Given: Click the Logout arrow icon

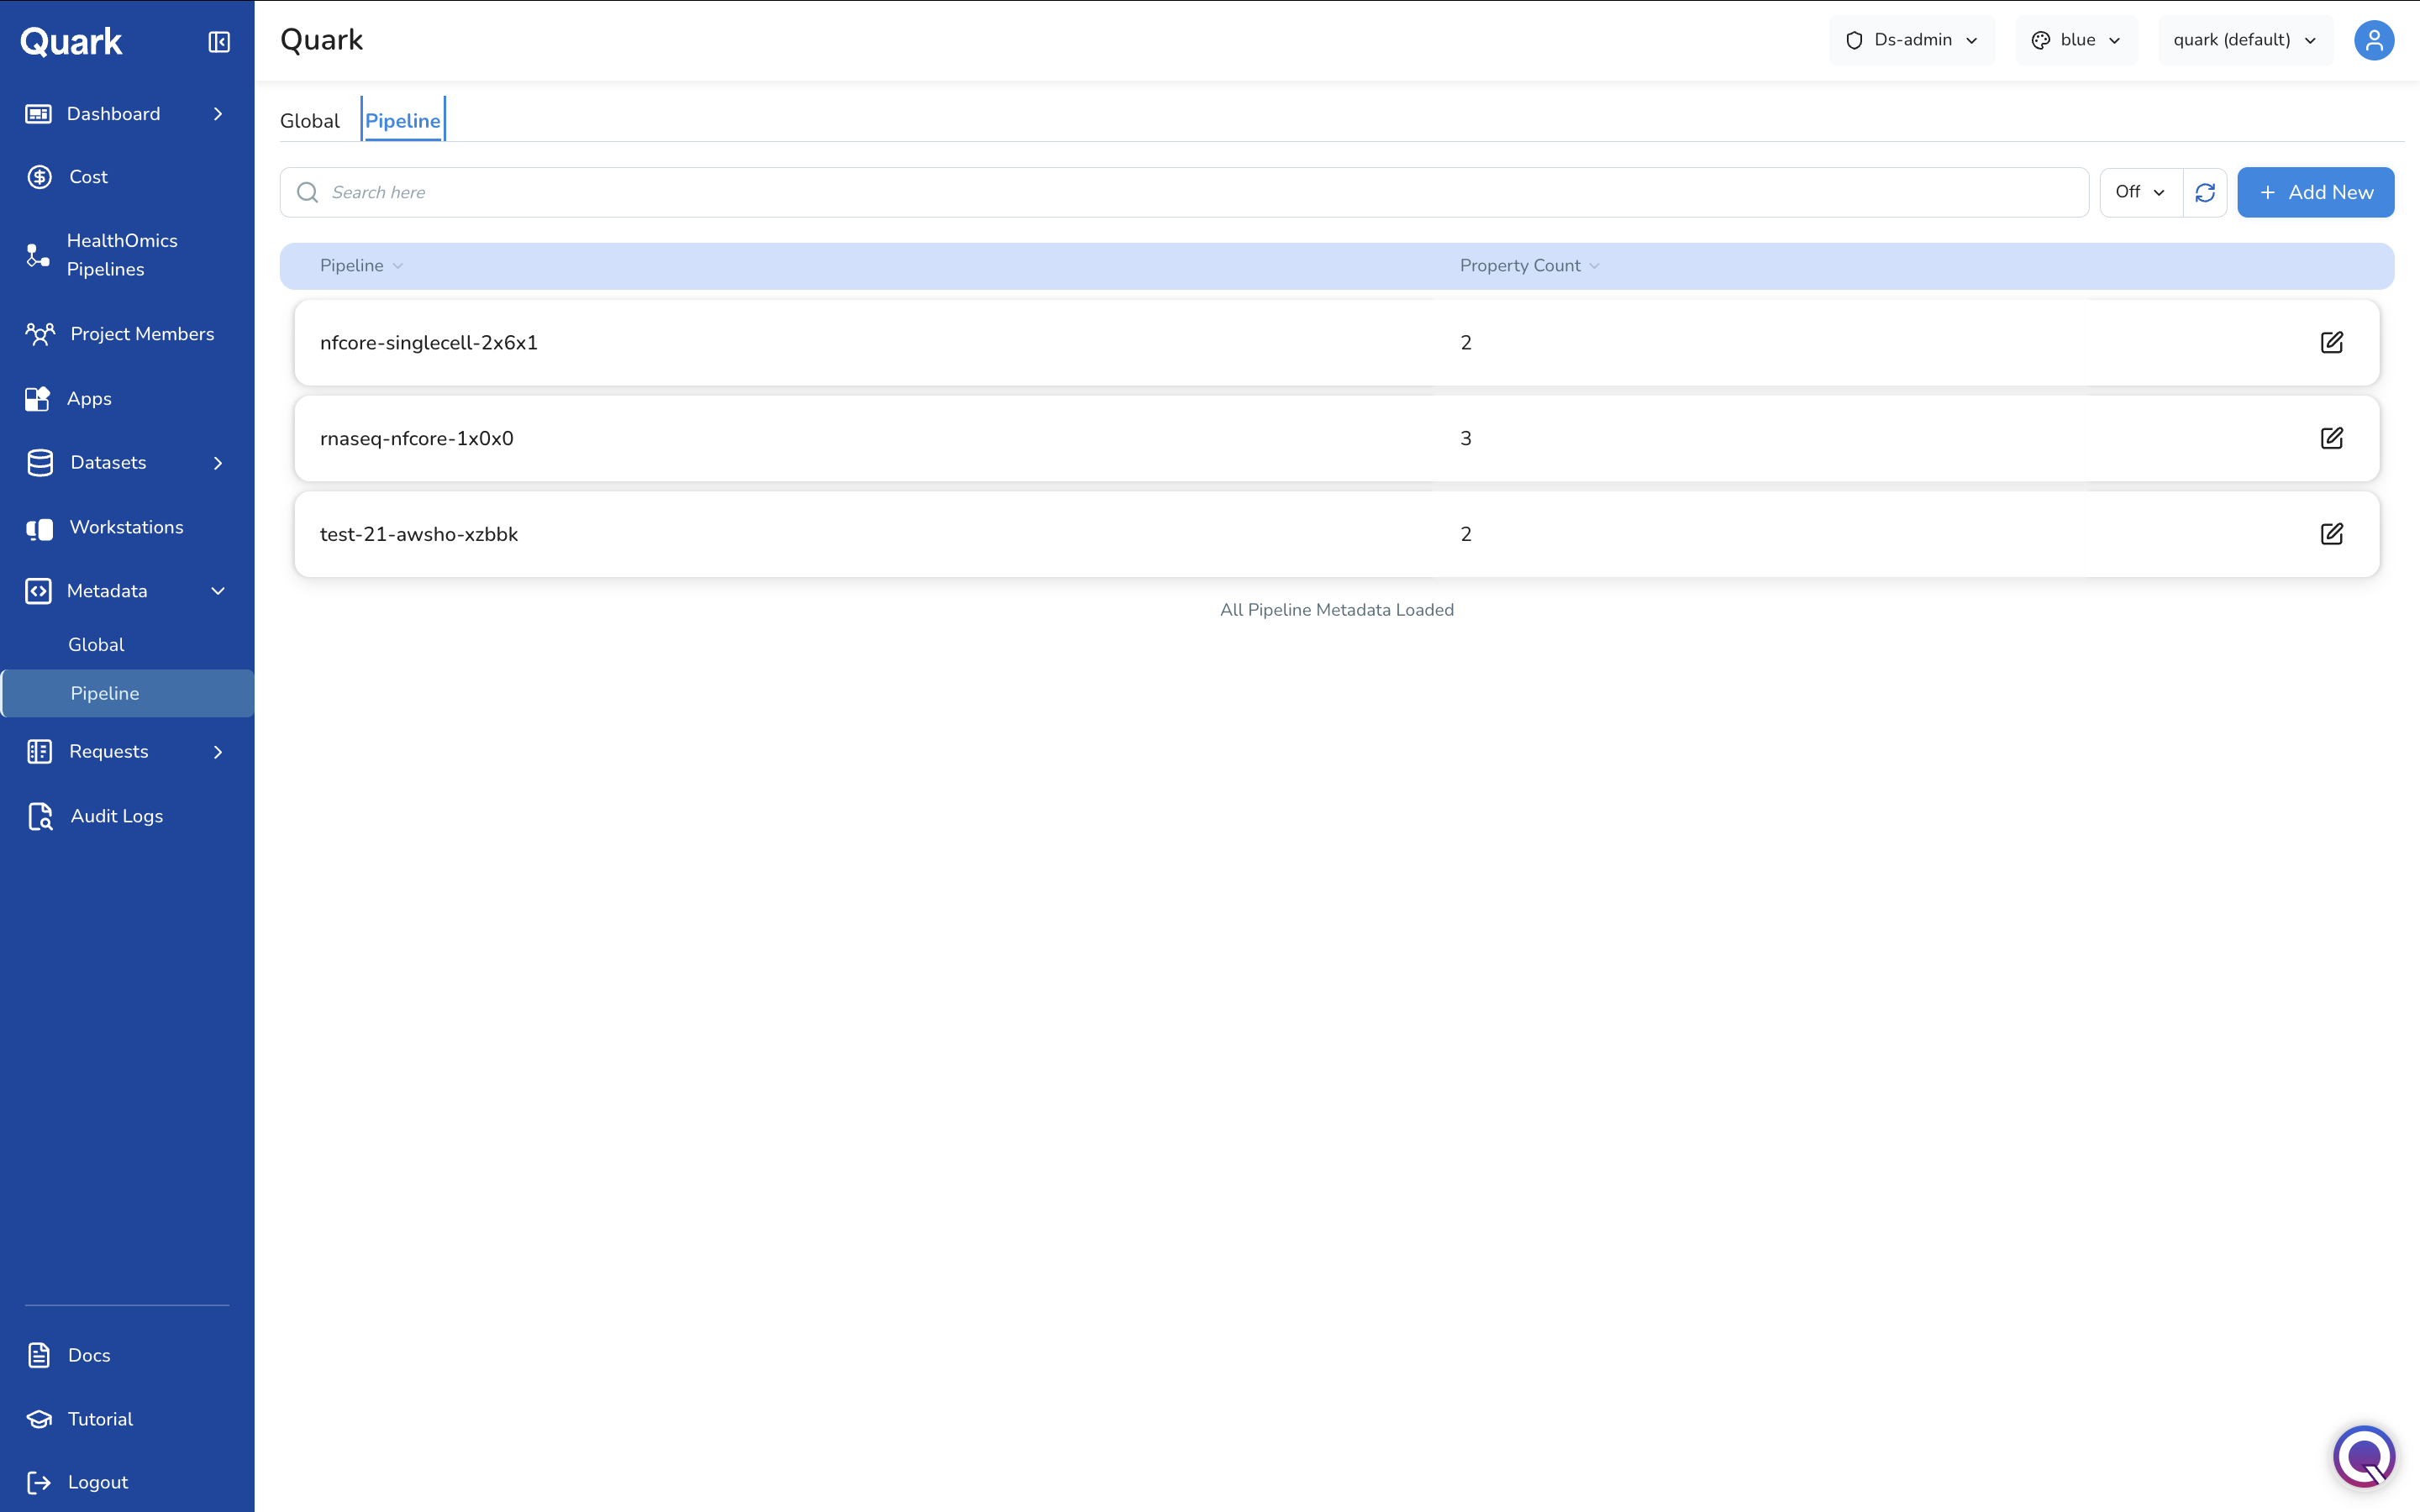Looking at the screenshot, I should coord(39,1482).
